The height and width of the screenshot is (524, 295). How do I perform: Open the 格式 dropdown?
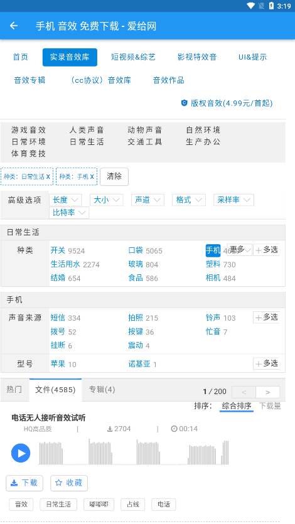pyautogui.click(x=189, y=200)
